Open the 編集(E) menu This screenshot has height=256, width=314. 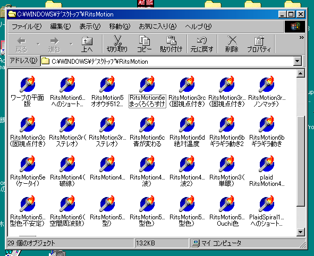[60, 27]
